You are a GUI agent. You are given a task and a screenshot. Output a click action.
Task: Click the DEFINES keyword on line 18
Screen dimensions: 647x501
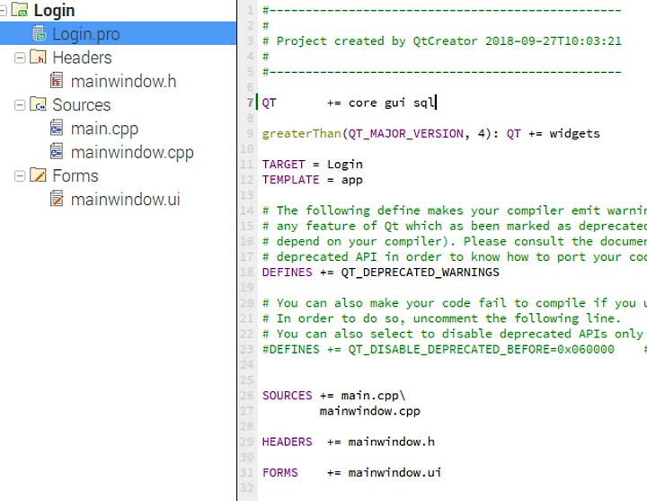pyautogui.click(x=288, y=273)
